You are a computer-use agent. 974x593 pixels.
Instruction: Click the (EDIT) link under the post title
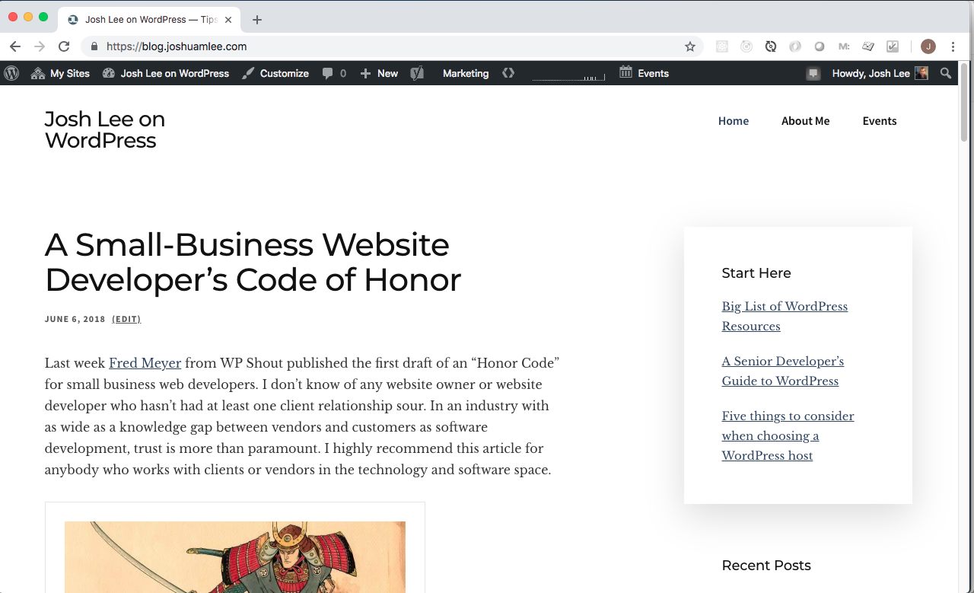click(x=126, y=319)
